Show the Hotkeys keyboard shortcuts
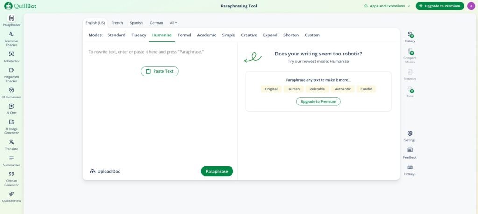 (409, 170)
